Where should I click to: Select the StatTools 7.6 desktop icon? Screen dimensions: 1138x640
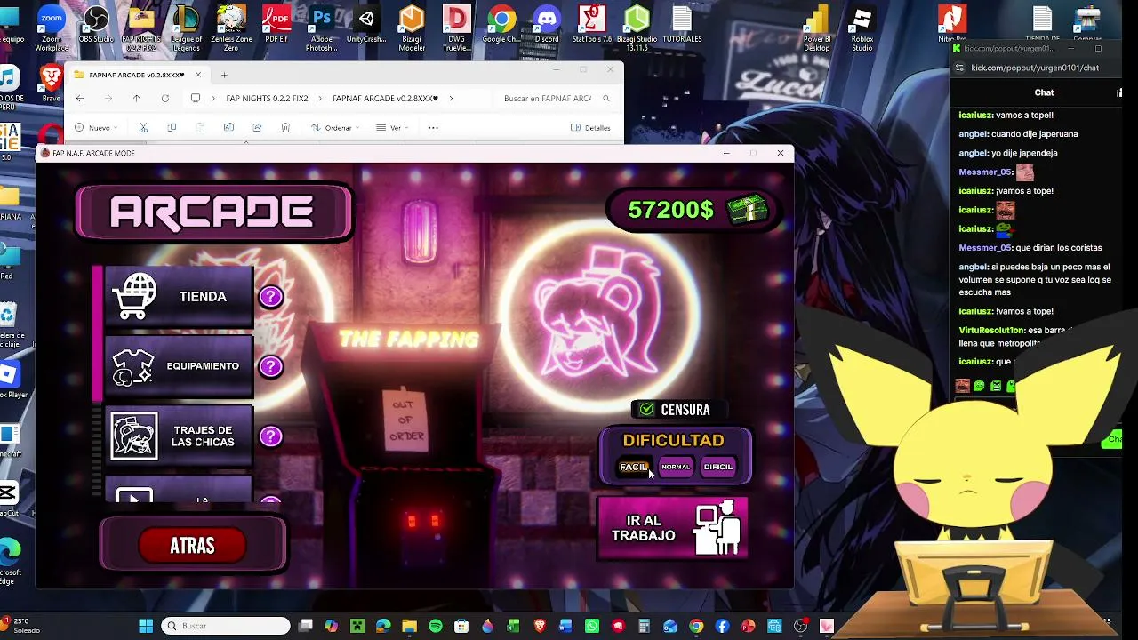pyautogui.click(x=592, y=25)
